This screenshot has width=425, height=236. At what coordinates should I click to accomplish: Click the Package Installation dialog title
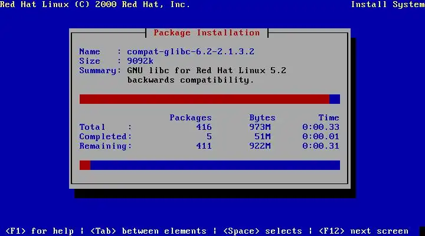207,33
